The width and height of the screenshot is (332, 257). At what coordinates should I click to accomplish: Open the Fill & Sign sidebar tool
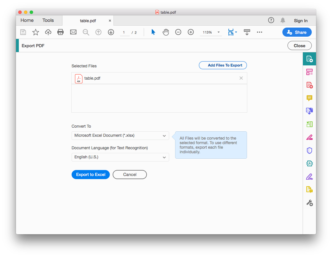coord(309,177)
